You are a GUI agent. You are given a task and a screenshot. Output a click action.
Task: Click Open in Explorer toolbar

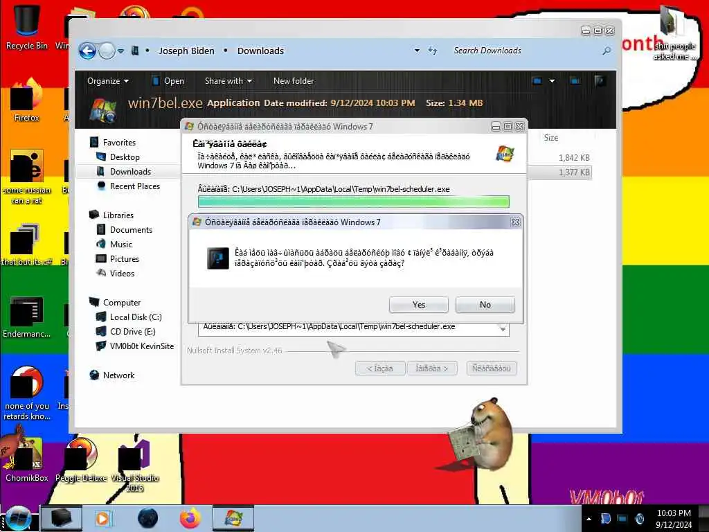[168, 81]
